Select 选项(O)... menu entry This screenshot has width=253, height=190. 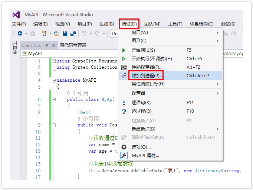(171, 147)
